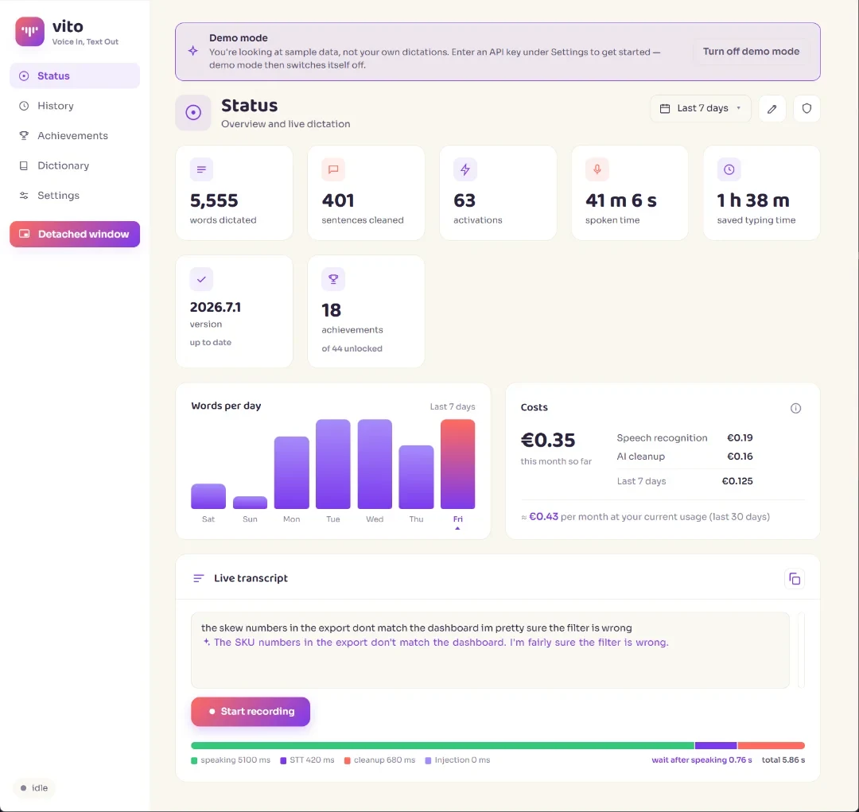Image resolution: width=859 pixels, height=812 pixels.
Task: Click the idle status indicator
Action: click(x=34, y=788)
